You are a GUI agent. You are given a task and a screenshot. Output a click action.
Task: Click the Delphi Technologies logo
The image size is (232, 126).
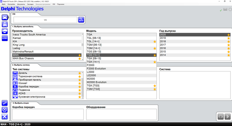pyautogui.click(x=22, y=9)
